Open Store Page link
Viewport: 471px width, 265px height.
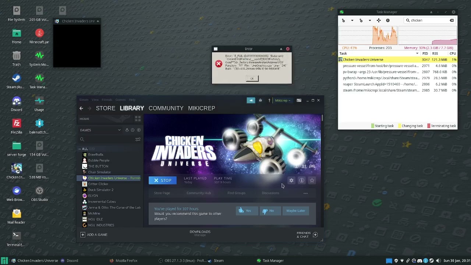[162, 193]
